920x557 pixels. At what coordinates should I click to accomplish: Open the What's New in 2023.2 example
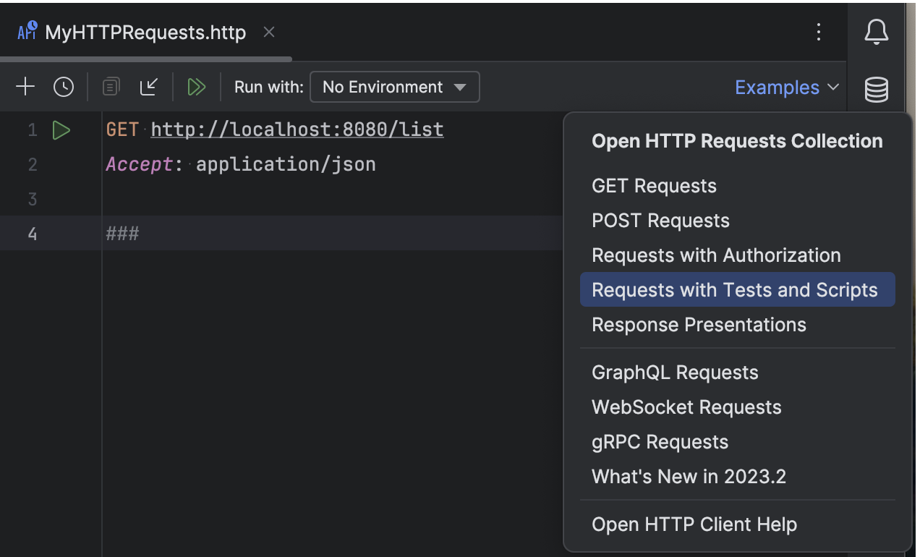coord(689,476)
